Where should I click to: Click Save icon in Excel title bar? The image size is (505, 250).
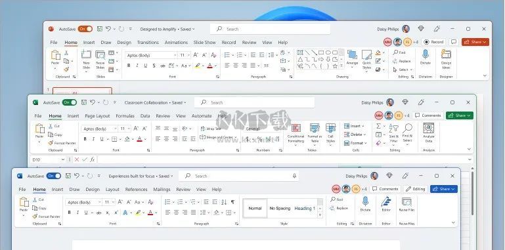click(84, 102)
